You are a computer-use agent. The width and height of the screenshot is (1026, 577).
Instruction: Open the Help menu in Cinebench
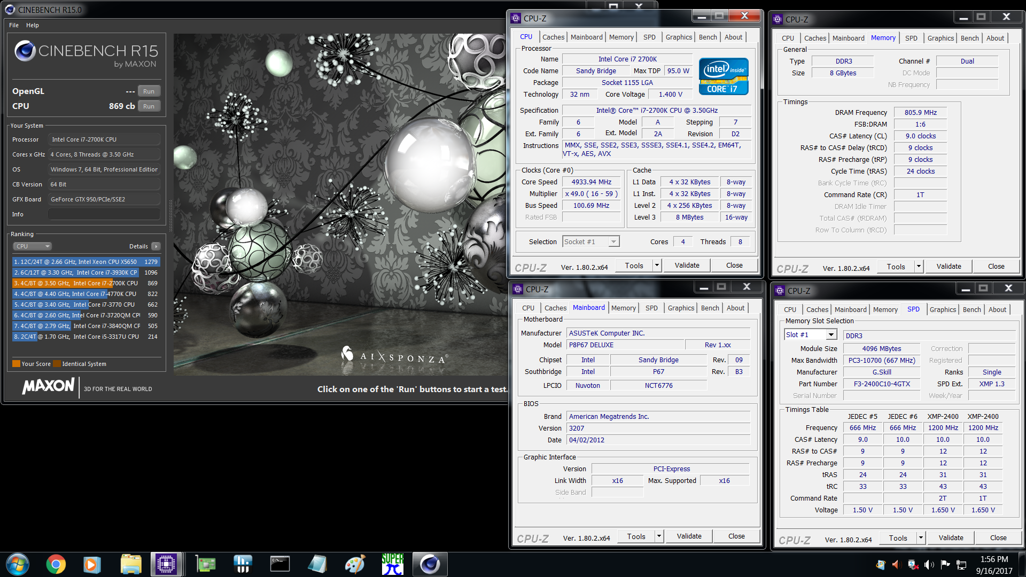click(33, 25)
